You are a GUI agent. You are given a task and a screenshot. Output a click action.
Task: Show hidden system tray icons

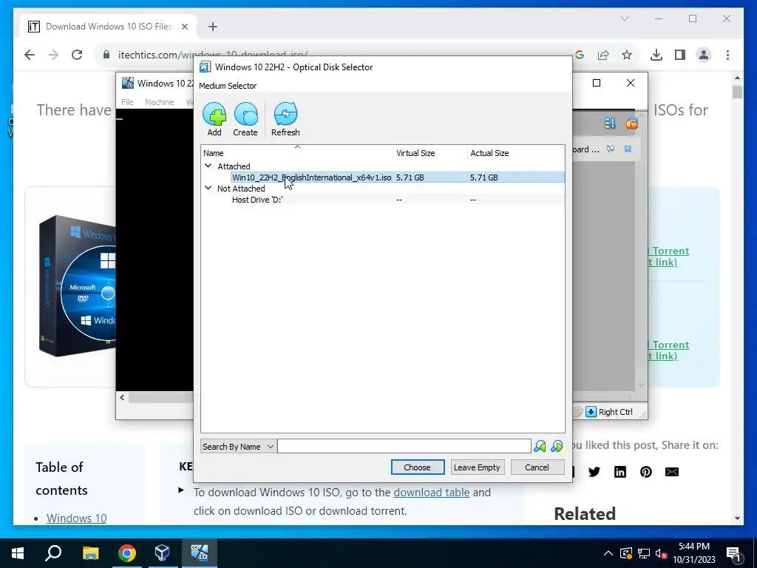[608, 553]
